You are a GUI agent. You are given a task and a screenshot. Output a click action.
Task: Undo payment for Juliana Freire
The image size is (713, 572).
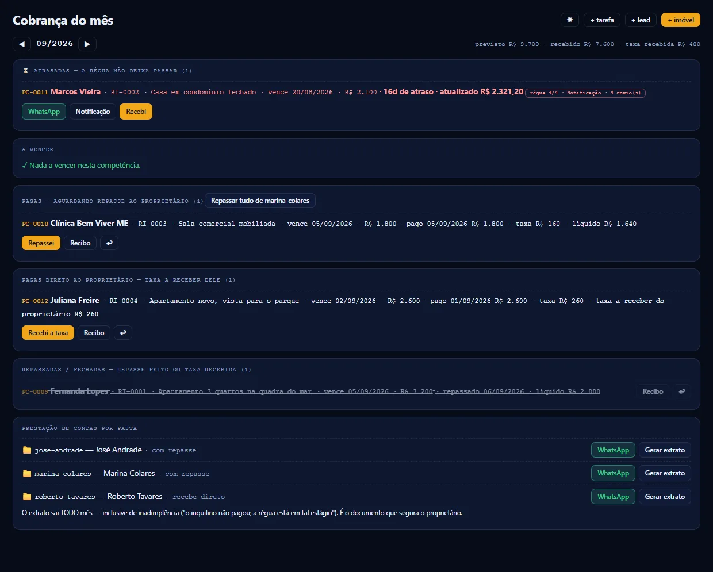tap(123, 333)
